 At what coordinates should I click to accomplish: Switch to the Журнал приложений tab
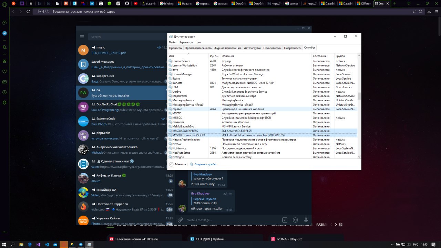click(228, 48)
